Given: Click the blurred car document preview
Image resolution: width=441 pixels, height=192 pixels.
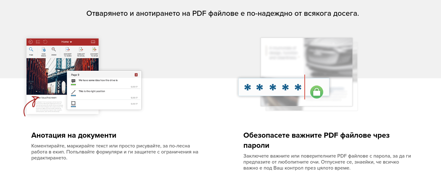Looking at the screenshot, I should click(x=307, y=72).
